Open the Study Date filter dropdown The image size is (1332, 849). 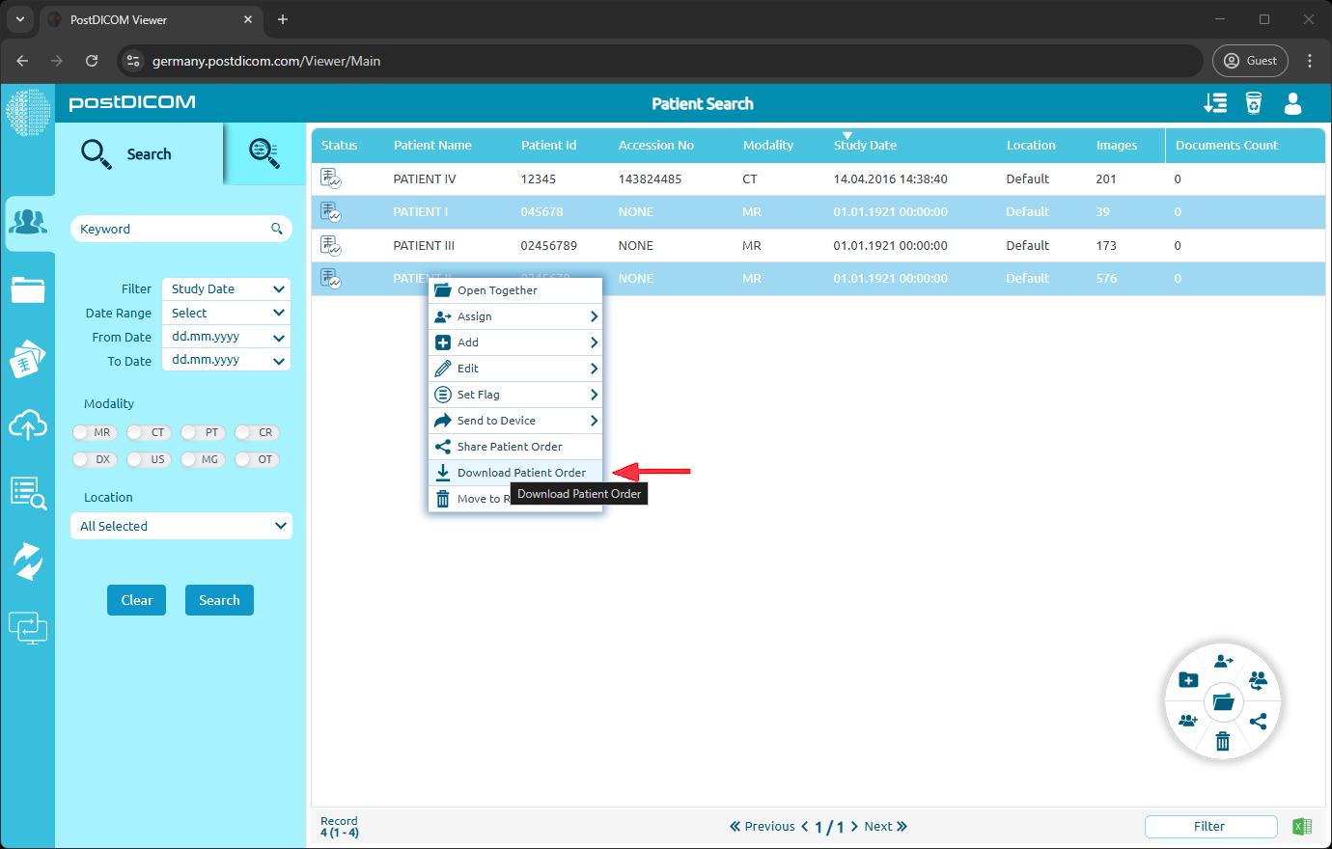click(227, 288)
